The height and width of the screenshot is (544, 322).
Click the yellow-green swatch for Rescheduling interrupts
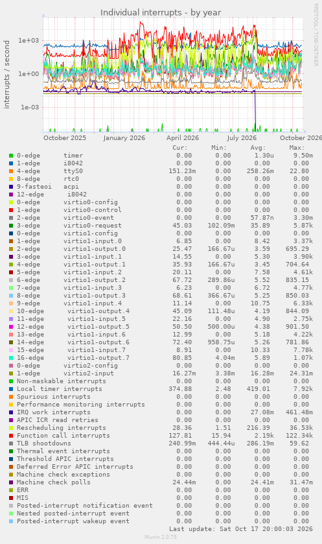point(11,428)
